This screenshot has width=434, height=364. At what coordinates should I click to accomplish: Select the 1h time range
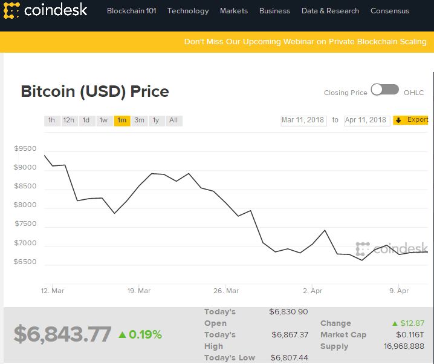point(52,121)
